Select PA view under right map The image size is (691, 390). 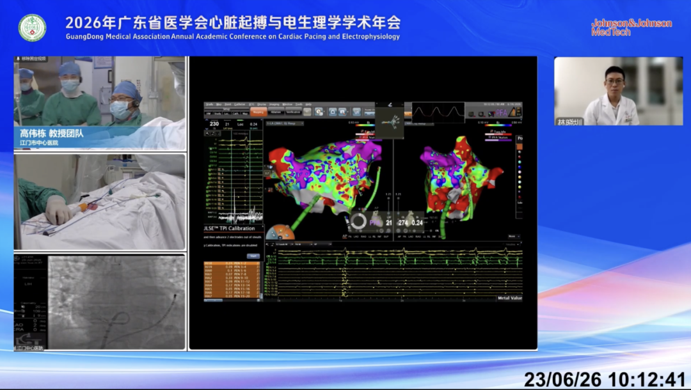click(404, 237)
